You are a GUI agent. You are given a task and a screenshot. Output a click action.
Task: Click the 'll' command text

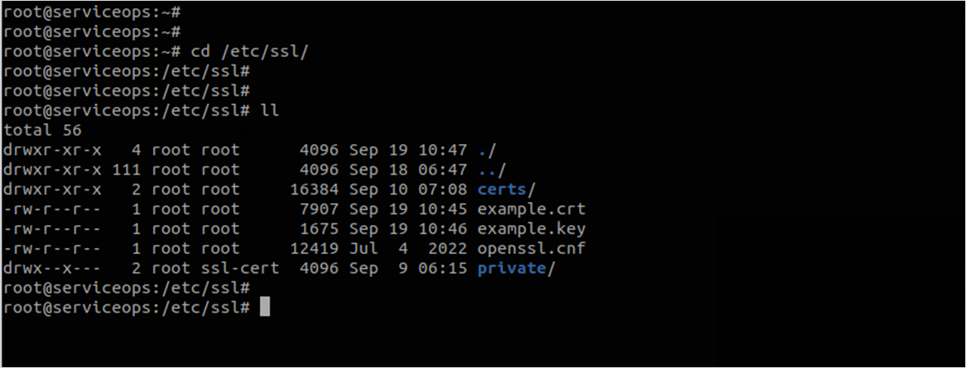click(x=268, y=111)
